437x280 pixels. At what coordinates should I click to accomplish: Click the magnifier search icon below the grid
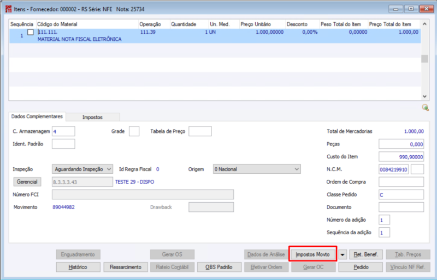pos(426,108)
